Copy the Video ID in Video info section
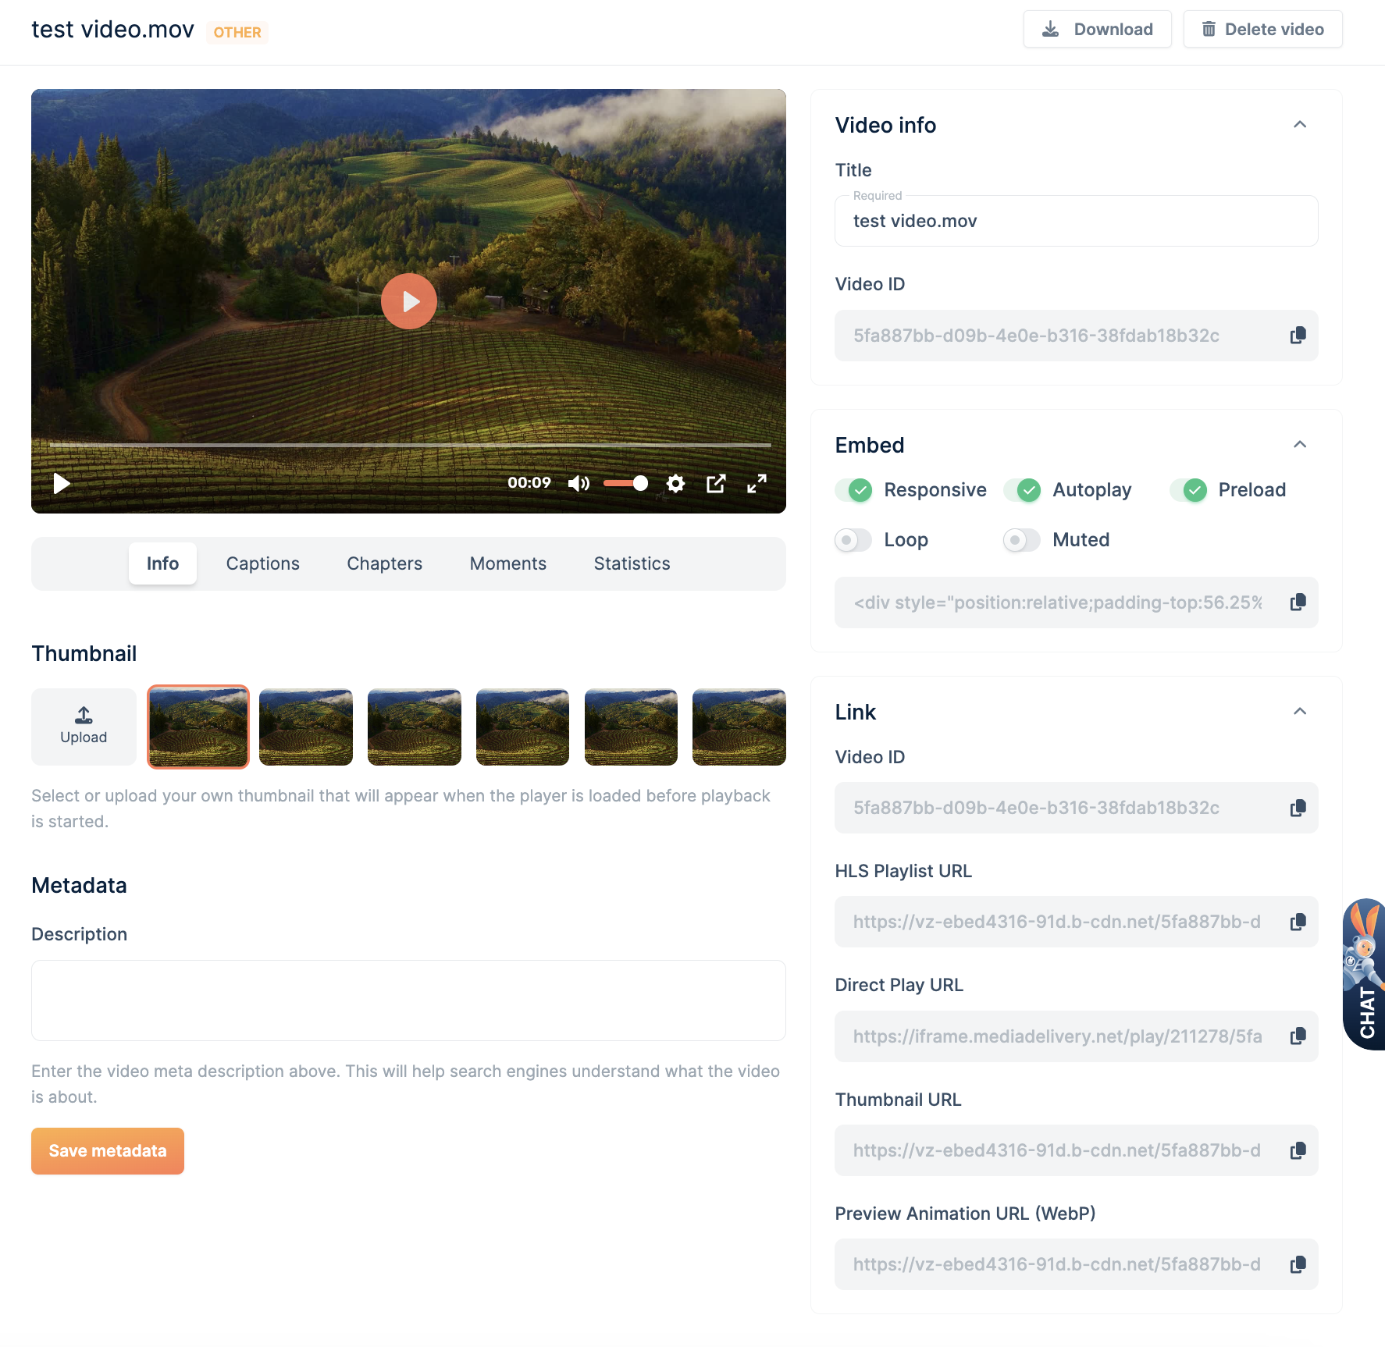The image size is (1385, 1347). 1298,336
